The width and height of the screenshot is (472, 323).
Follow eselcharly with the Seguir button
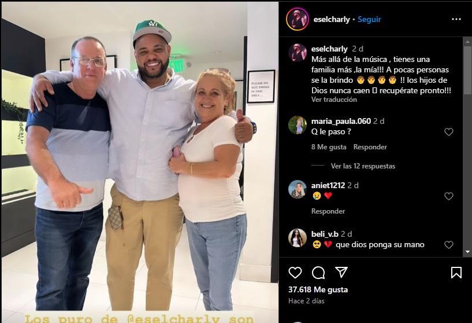(369, 19)
